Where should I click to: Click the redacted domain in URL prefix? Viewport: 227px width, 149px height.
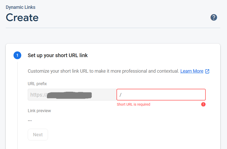(70, 95)
